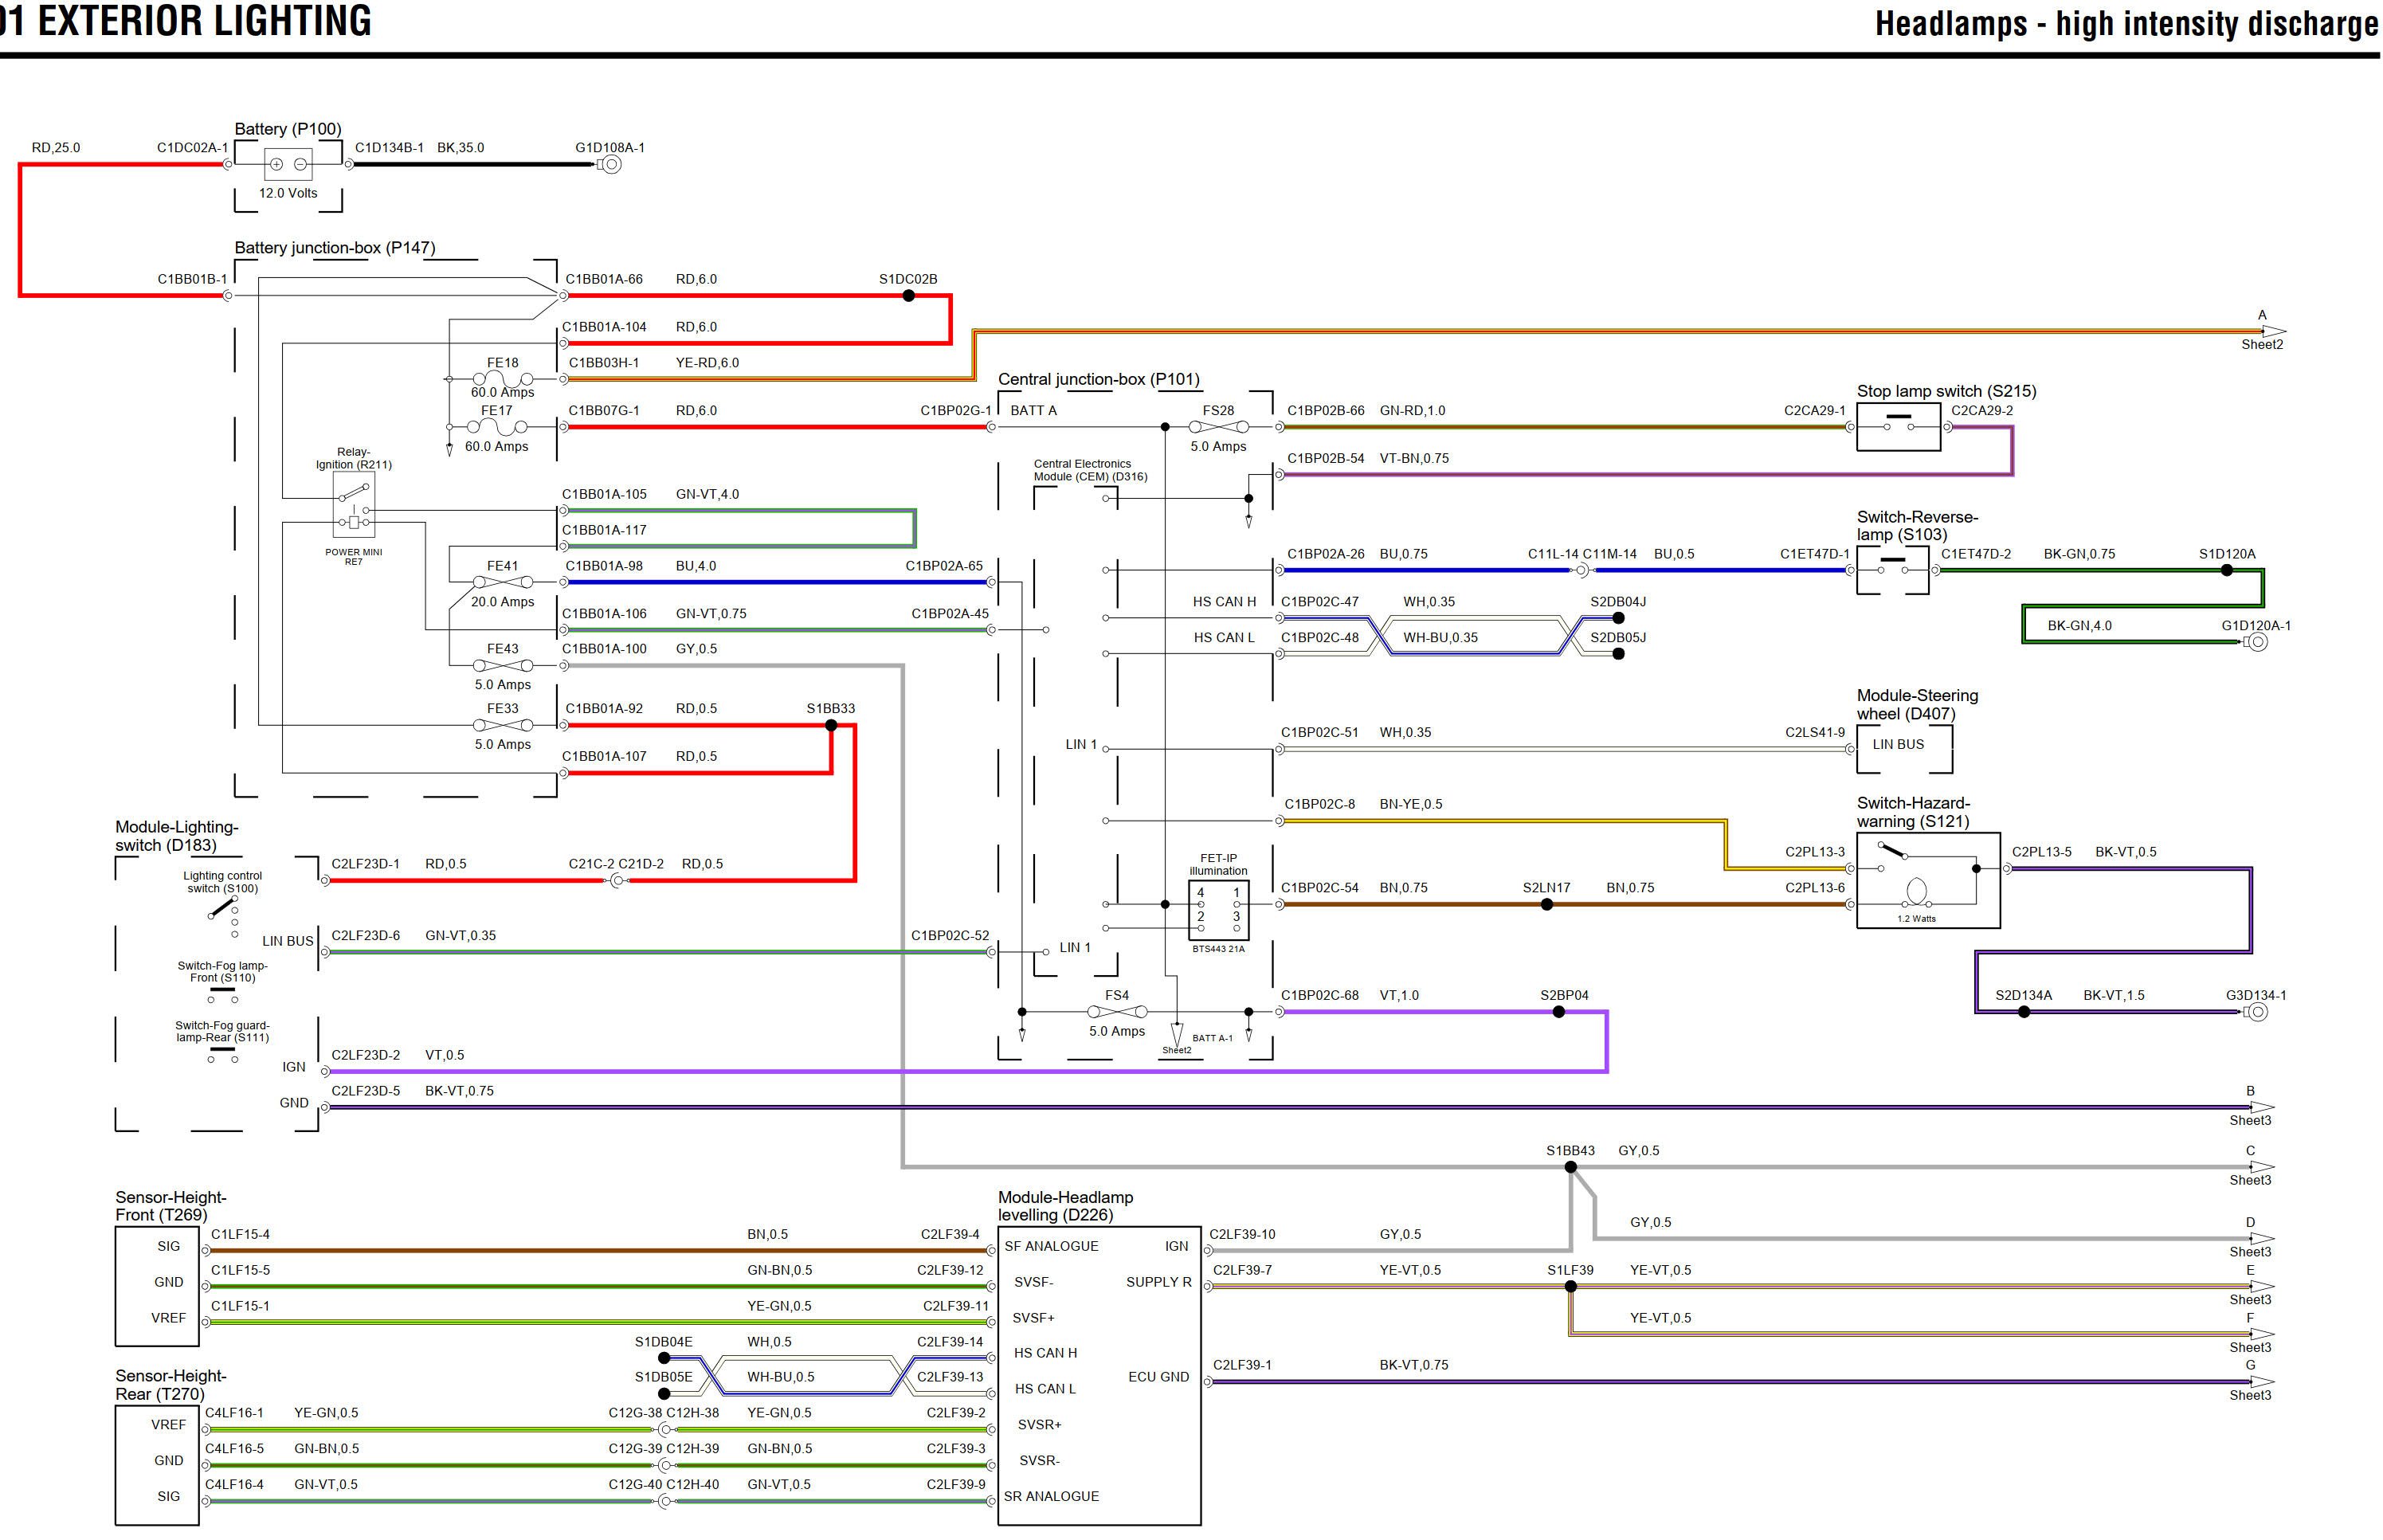Click the G1D108A-1 ground terminal symbol

click(x=611, y=164)
